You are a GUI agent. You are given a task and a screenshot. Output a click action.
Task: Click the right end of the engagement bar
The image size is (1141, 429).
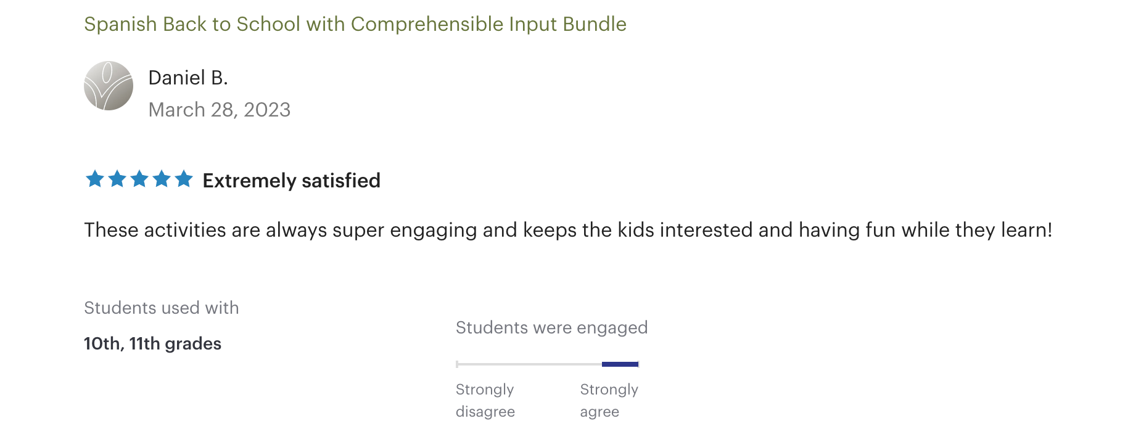point(638,364)
